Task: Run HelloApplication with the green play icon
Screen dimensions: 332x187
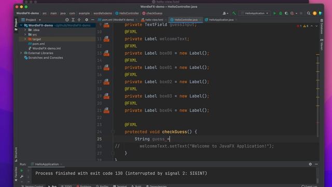Action: pyautogui.click(x=274, y=13)
